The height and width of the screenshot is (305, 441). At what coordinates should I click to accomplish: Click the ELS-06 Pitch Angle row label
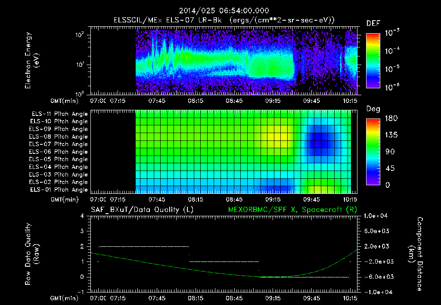(58, 152)
